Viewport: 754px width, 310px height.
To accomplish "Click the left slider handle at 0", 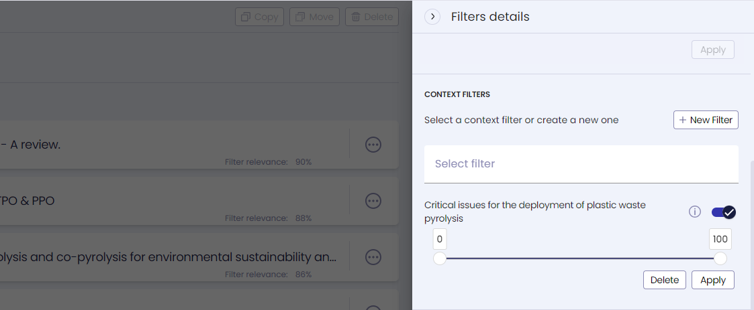I will pyautogui.click(x=440, y=258).
